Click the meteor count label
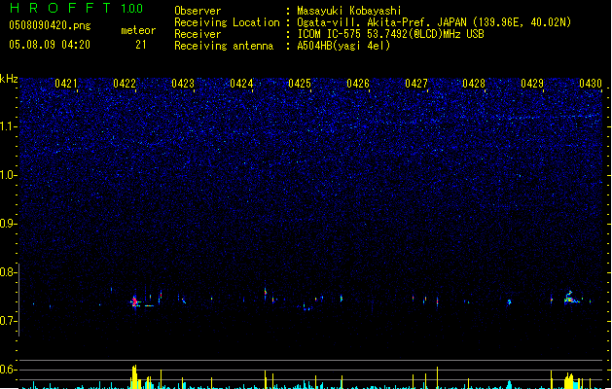The width and height of the screenshot is (612, 389). point(138,30)
